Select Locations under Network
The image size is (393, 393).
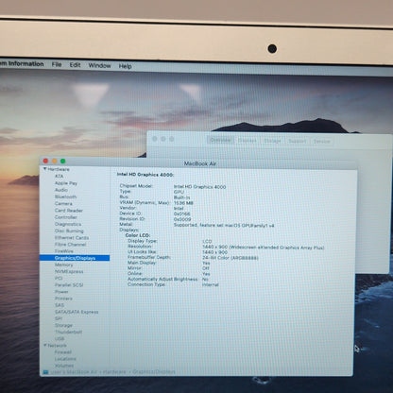(65, 359)
